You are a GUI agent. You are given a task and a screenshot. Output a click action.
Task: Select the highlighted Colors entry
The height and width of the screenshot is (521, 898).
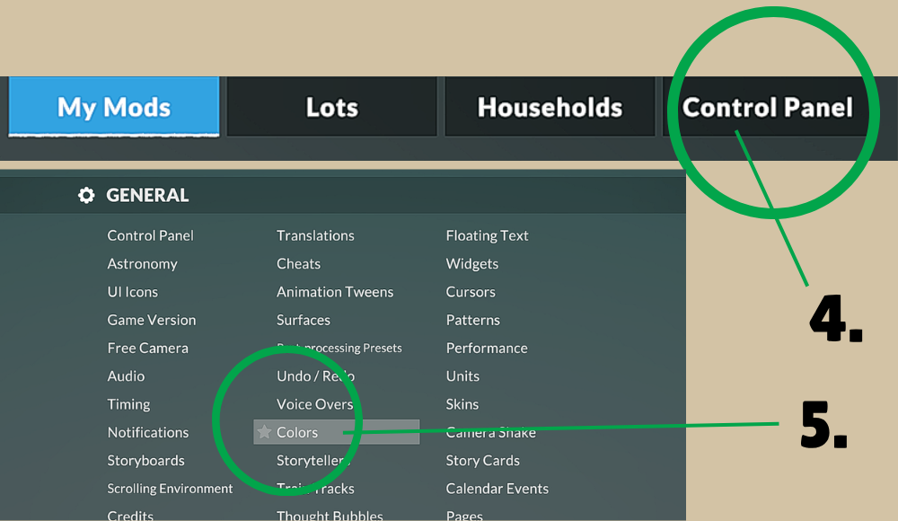337,432
